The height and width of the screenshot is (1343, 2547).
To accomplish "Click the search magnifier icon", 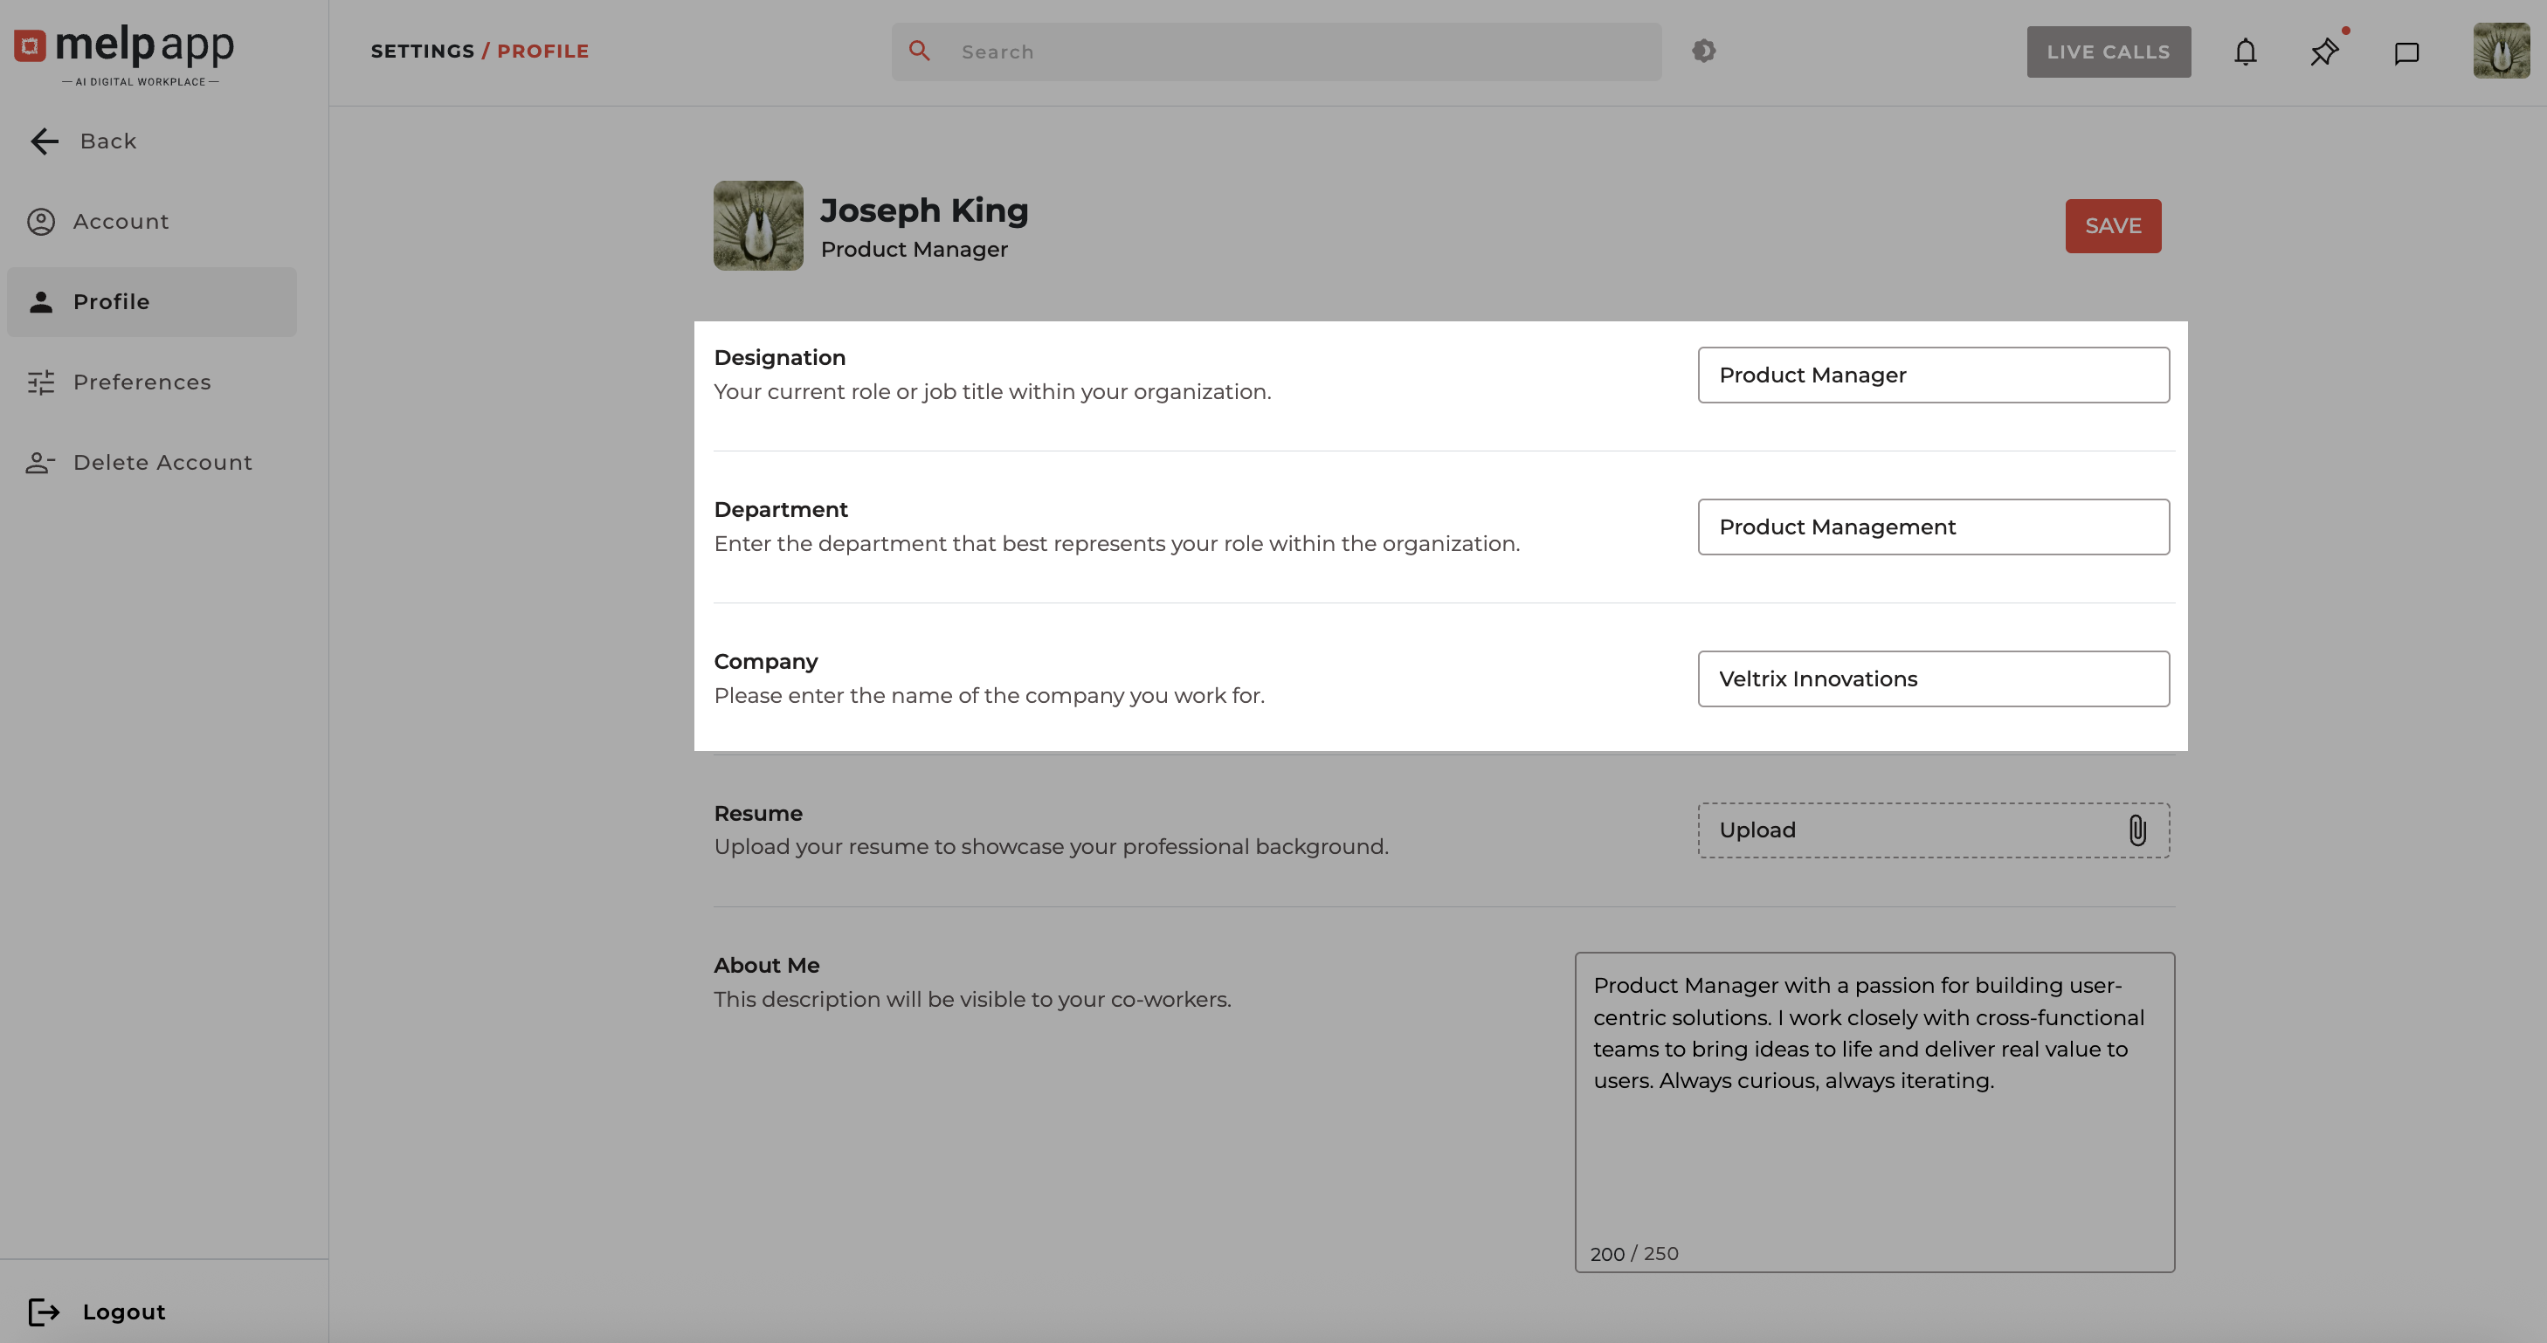I will pyautogui.click(x=920, y=52).
